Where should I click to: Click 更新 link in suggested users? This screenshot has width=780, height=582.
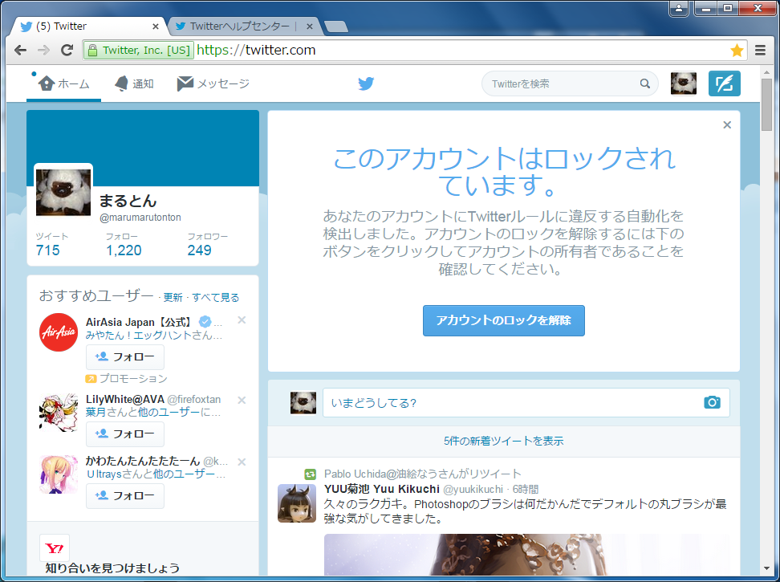coord(173,298)
